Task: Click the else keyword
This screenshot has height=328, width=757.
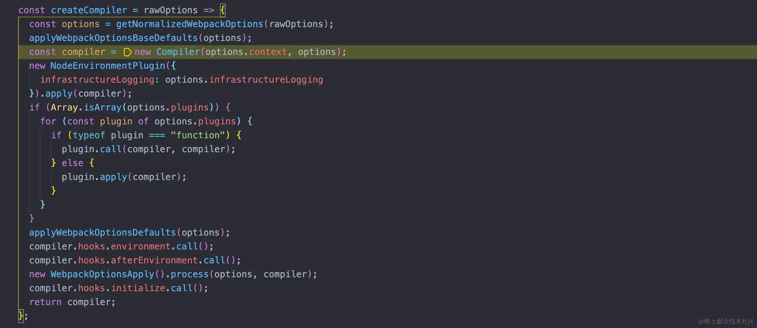Action: point(72,163)
